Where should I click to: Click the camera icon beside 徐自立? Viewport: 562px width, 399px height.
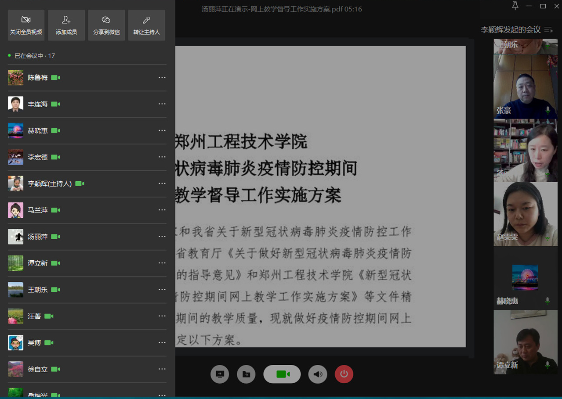tap(55, 369)
